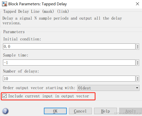This screenshot has width=142, height=116.
Task: Click the Parameters group label
Action: coord(14,32)
